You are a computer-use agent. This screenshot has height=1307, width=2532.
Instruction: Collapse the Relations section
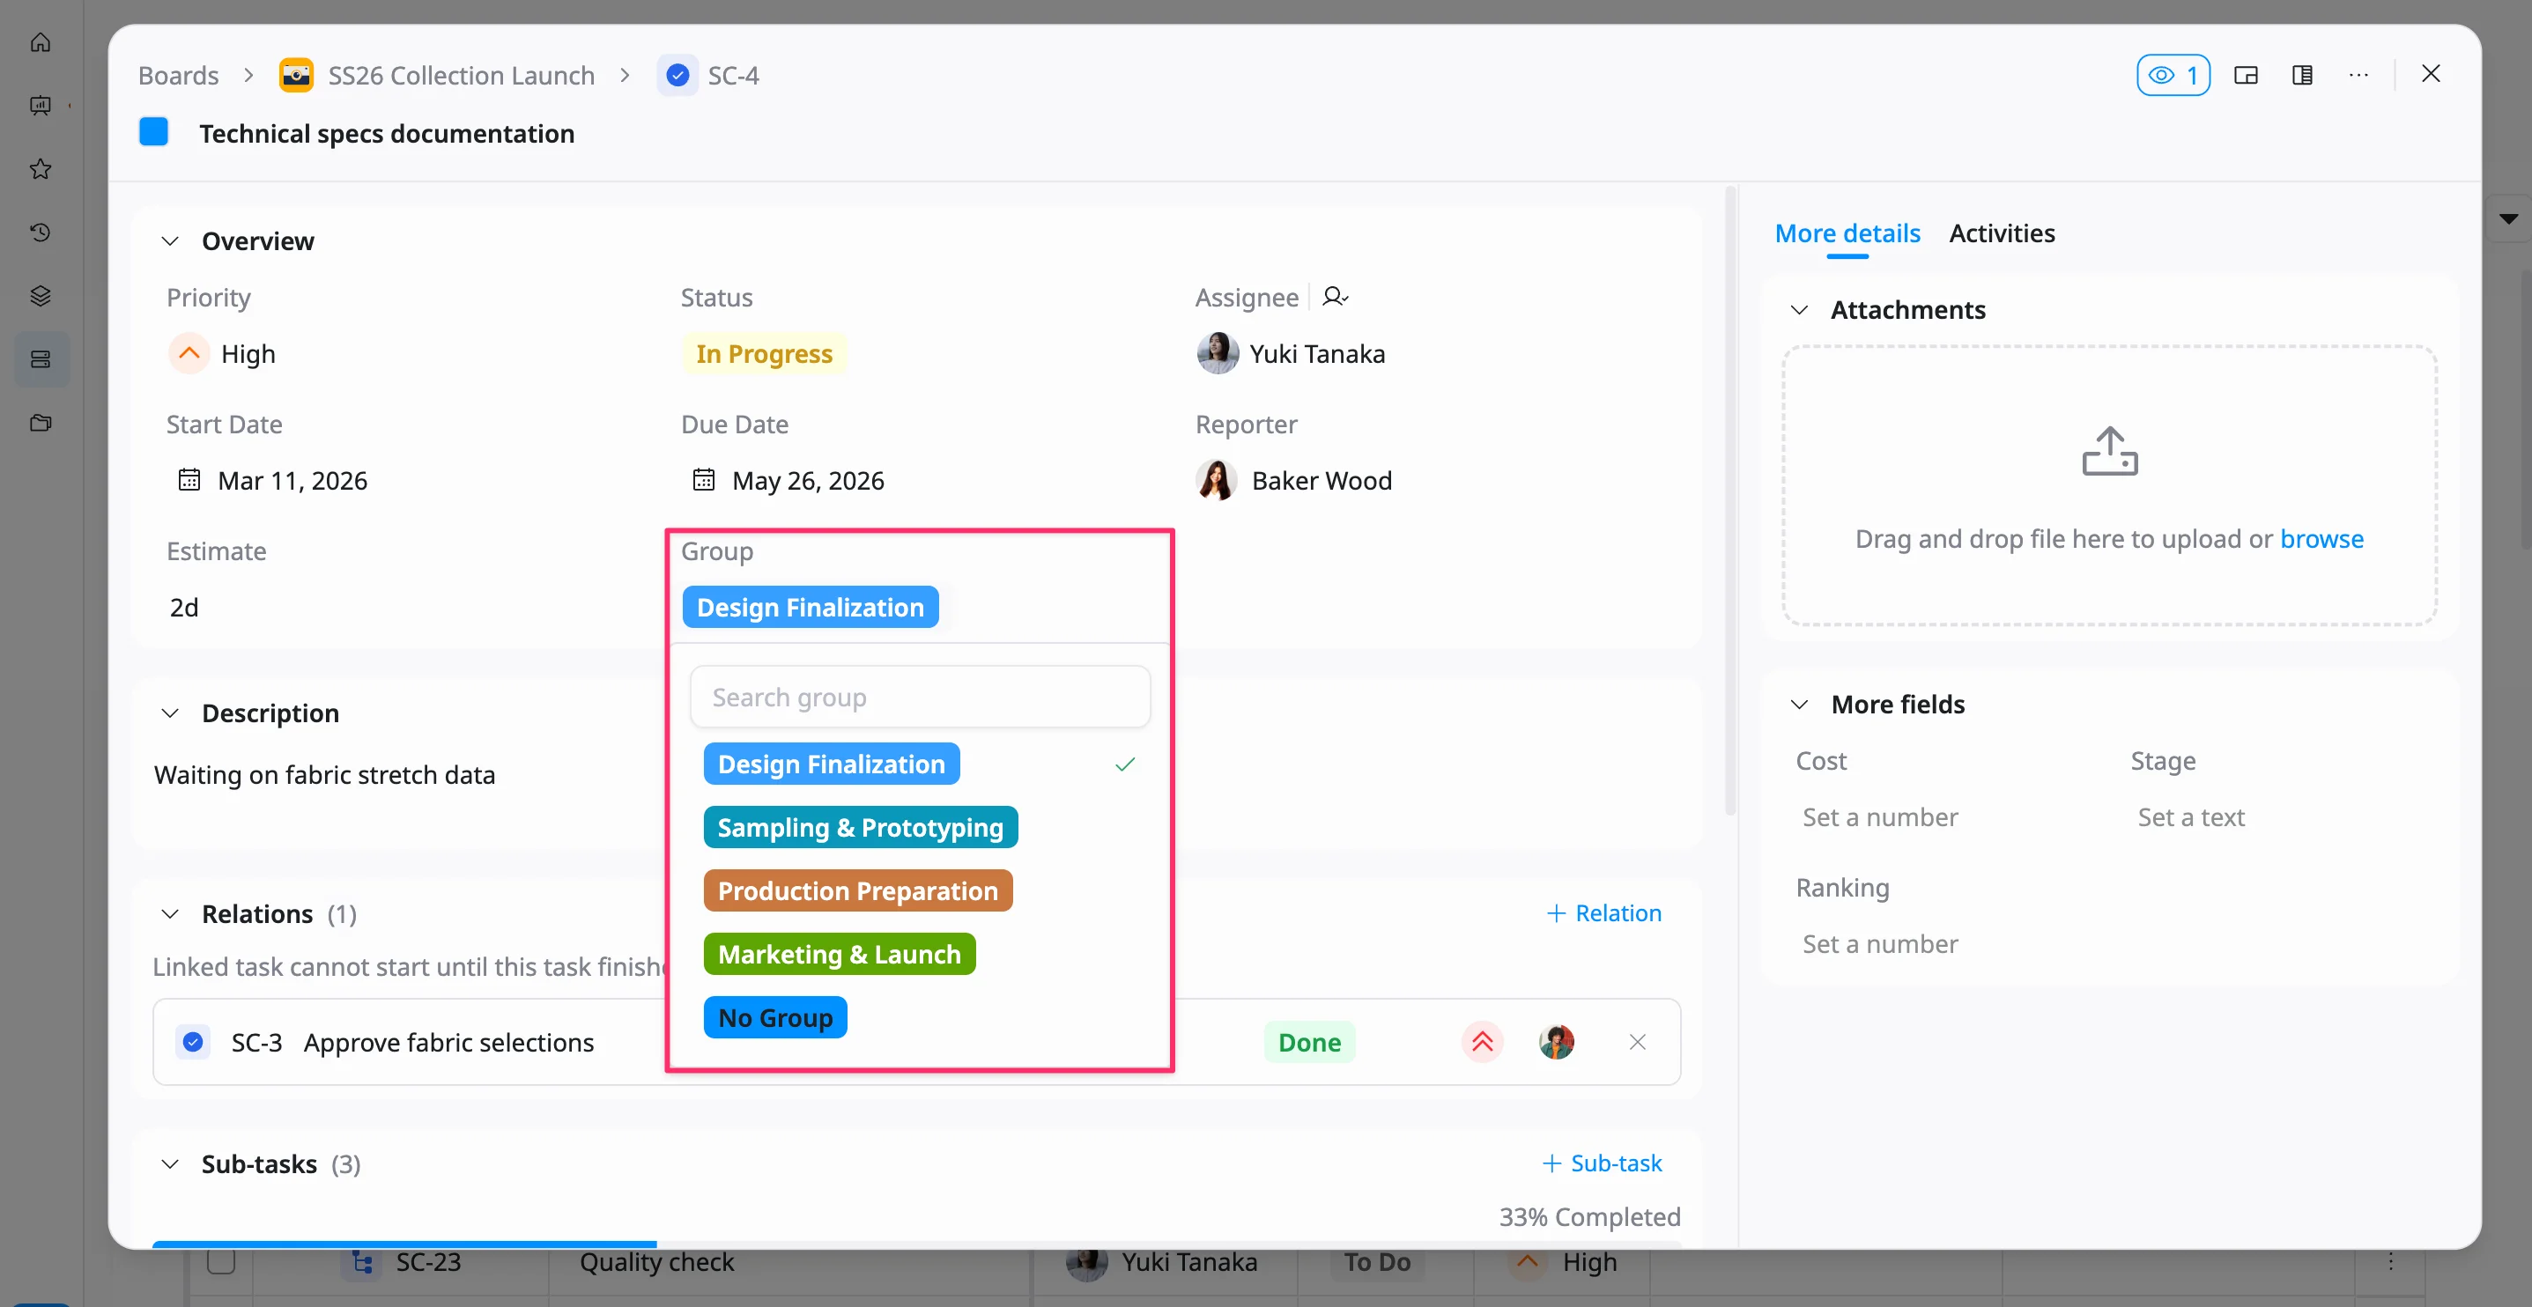pyautogui.click(x=169, y=914)
